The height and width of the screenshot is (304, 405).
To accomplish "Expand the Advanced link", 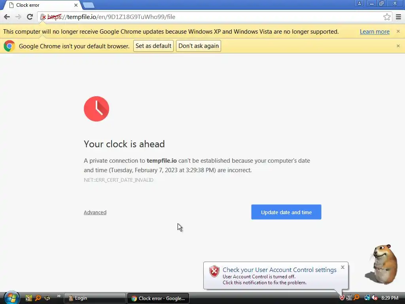I will coord(95,213).
